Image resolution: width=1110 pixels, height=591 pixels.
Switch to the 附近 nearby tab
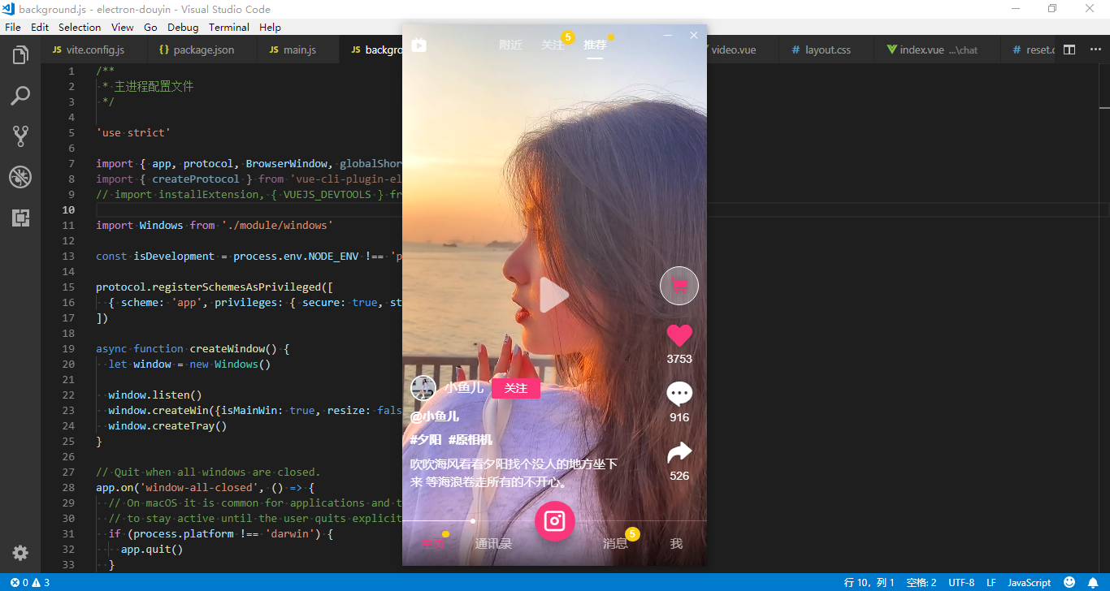[x=510, y=45]
